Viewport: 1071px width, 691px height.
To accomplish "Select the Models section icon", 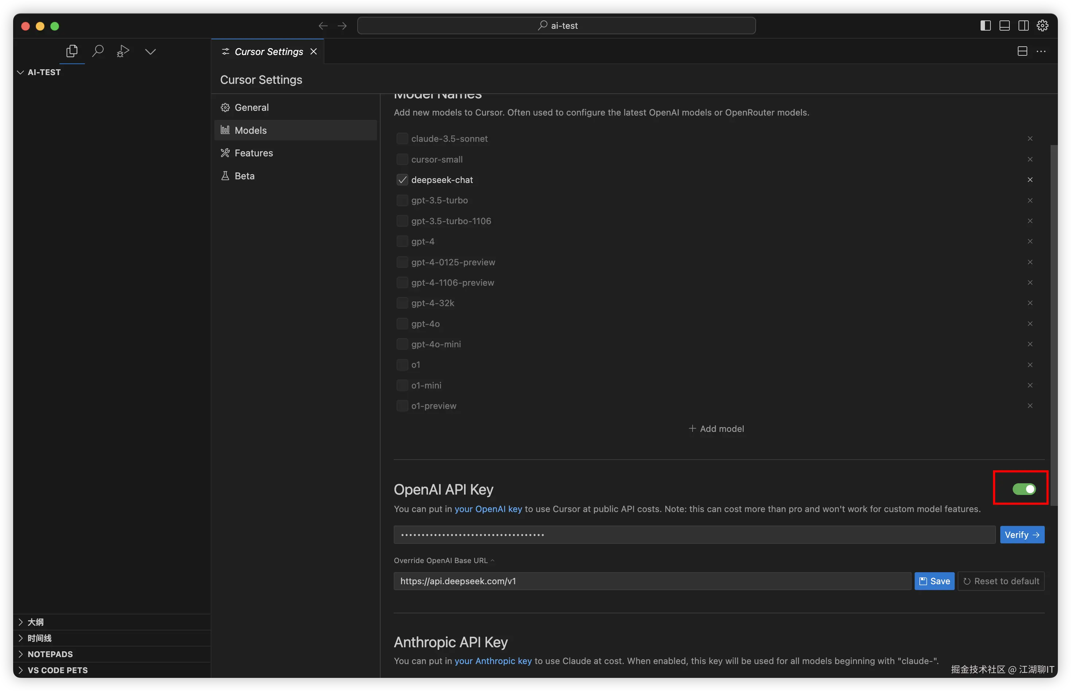I will pos(226,130).
